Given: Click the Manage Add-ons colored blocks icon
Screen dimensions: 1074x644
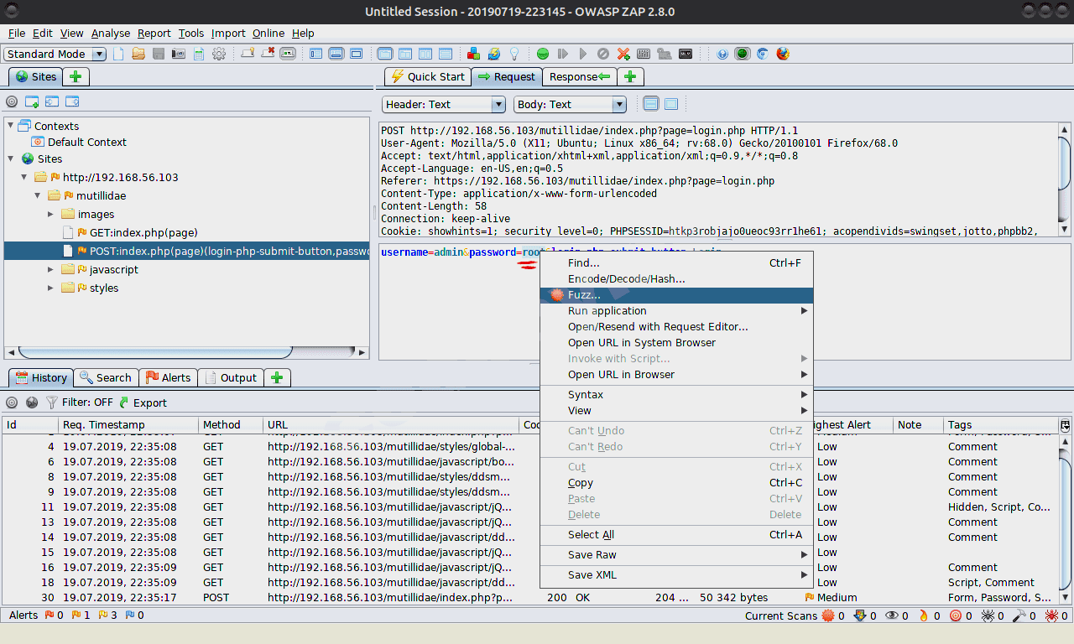Looking at the screenshot, I should click(x=474, y=54).
